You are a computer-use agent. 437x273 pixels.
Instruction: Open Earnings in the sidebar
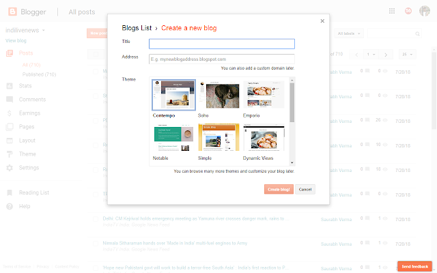(x=29, y=113)
